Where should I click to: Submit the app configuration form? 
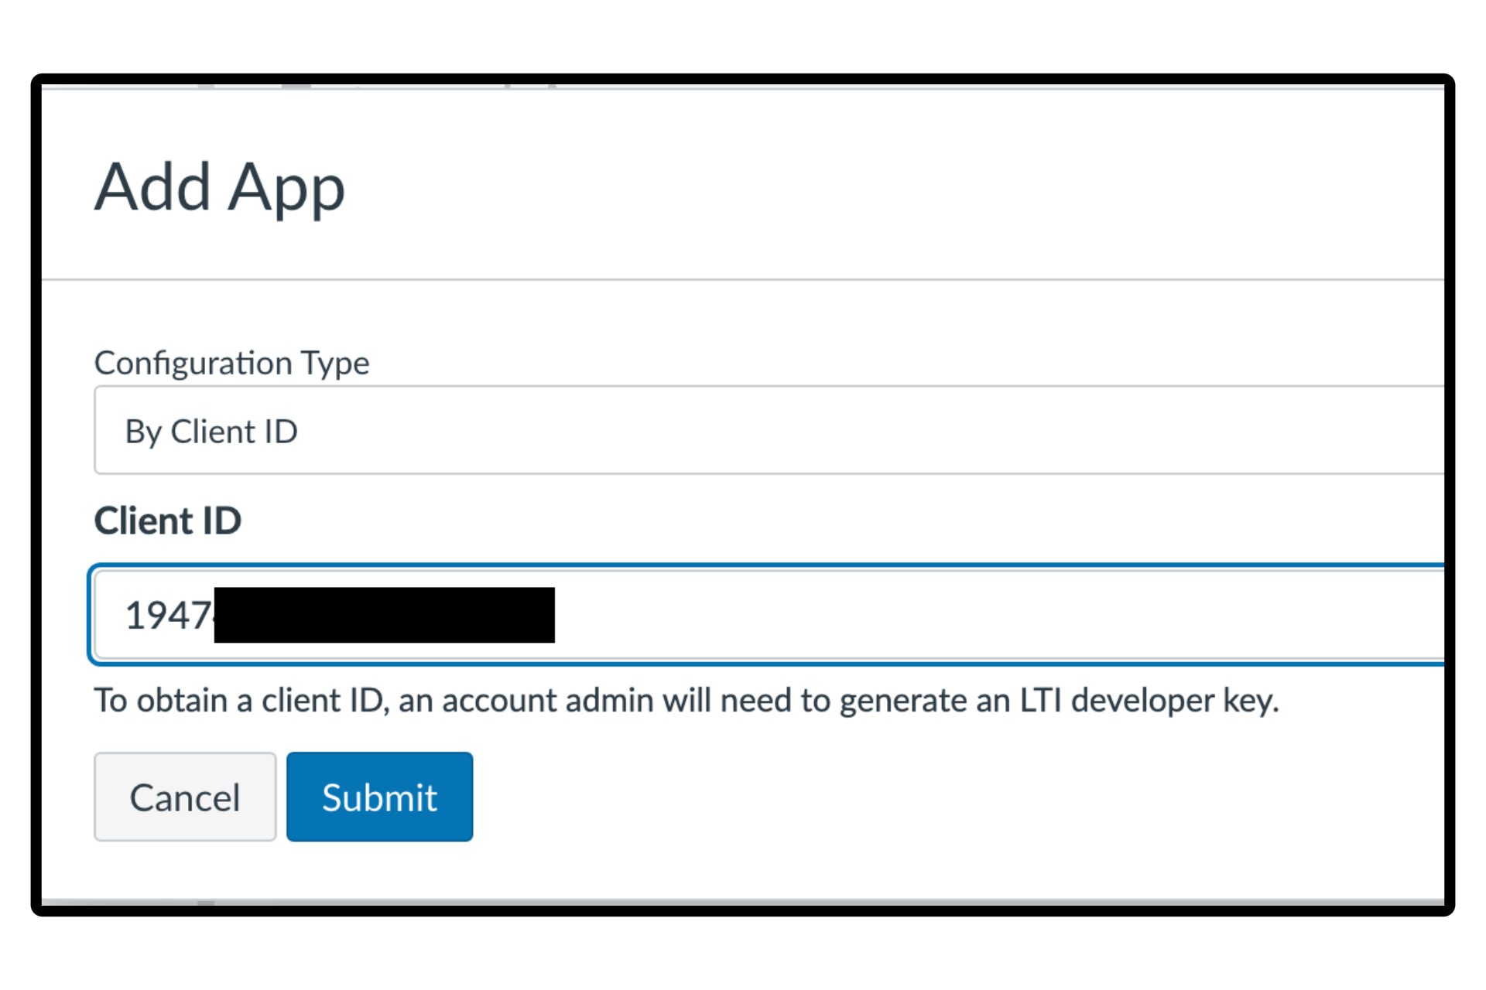tap(379, 796)
